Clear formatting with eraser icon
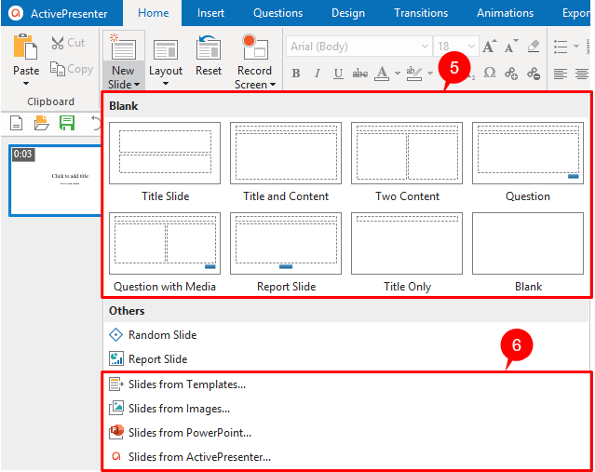This screenshot has height=472, width=595. click(534, 47)
